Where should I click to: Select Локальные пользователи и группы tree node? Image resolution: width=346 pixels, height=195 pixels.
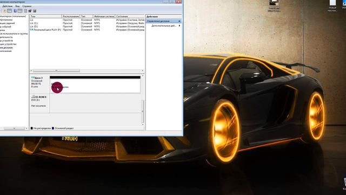[x=14, y=34]
